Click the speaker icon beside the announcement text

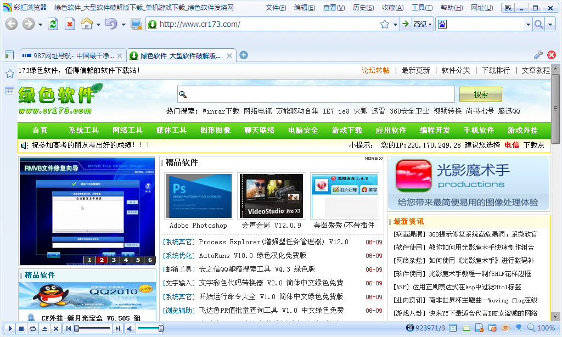click(24, 145)
